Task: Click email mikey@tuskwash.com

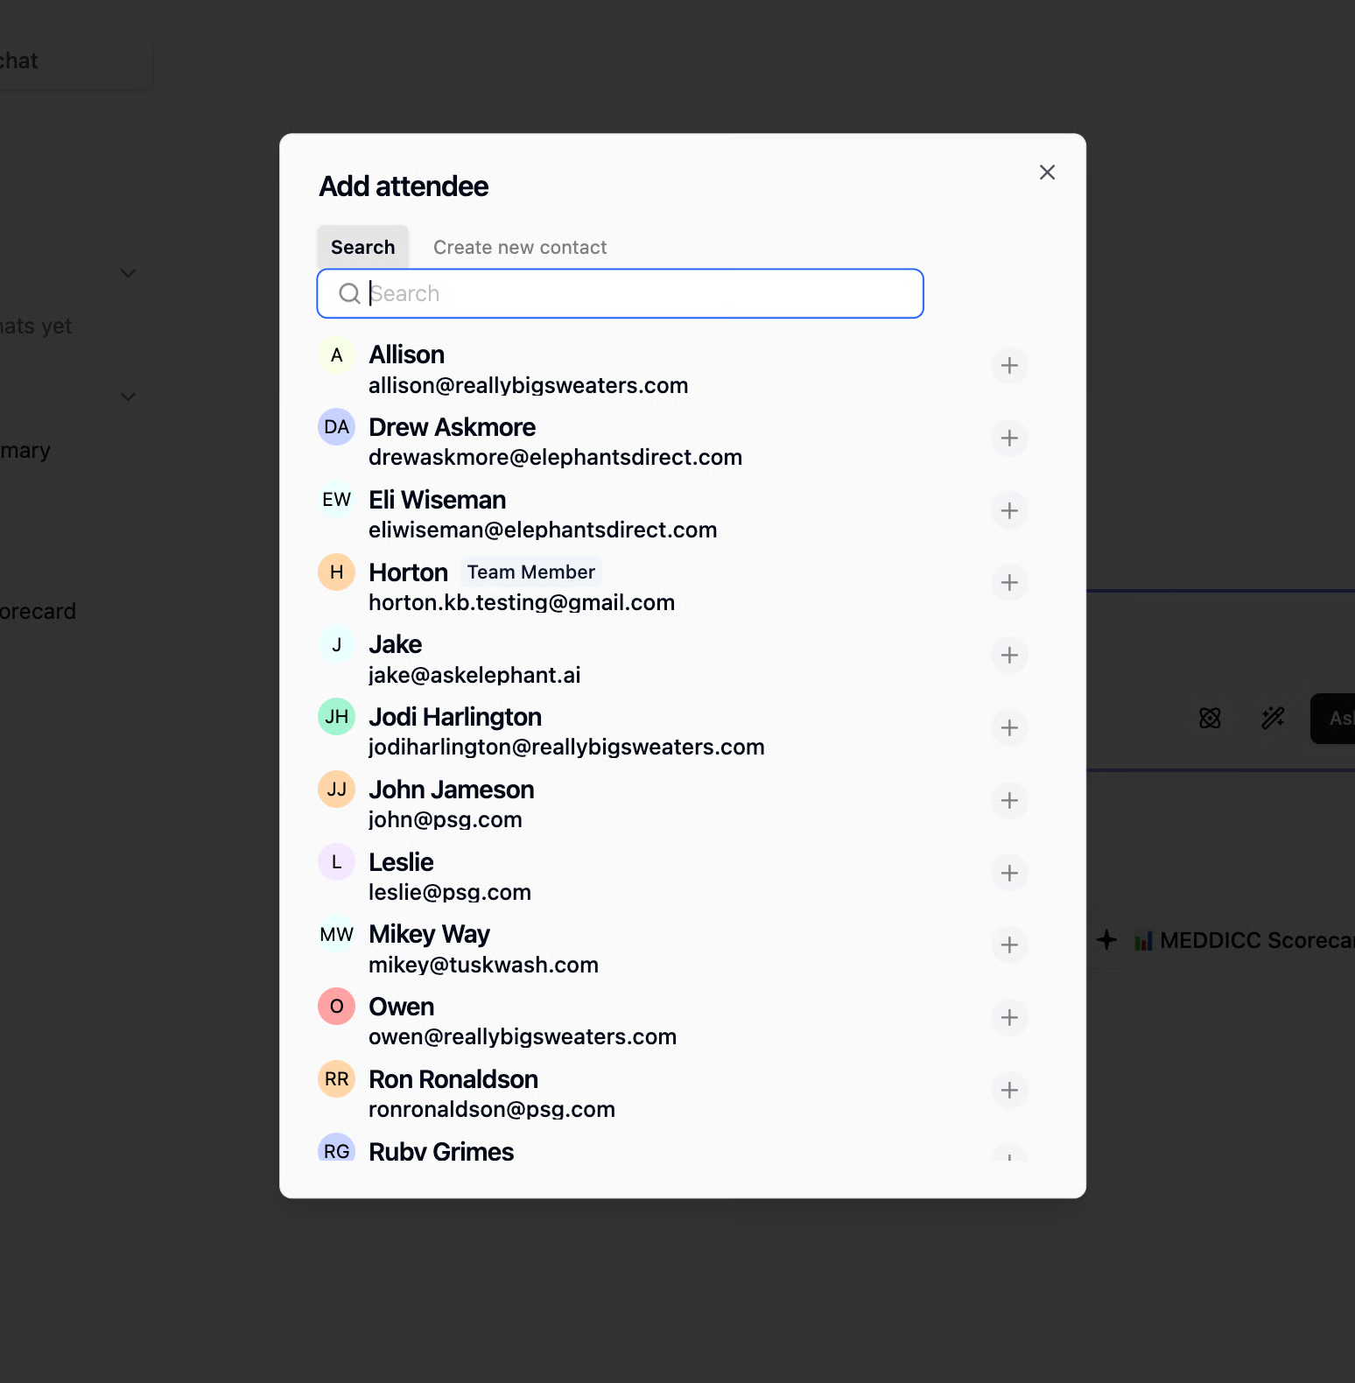Action: (483, 965)
